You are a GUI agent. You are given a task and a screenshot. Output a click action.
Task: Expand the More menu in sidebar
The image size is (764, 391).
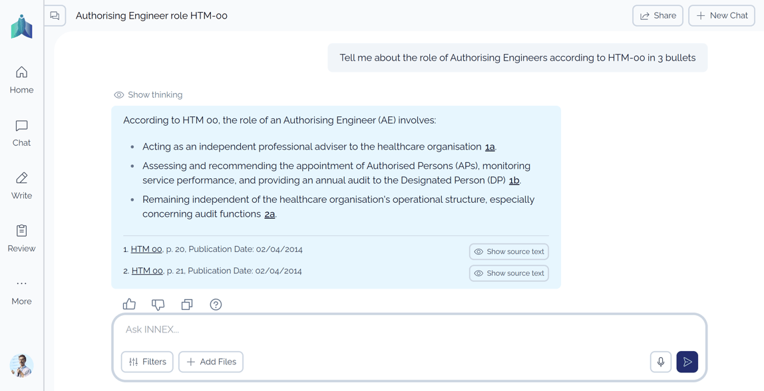click(21, 291)
